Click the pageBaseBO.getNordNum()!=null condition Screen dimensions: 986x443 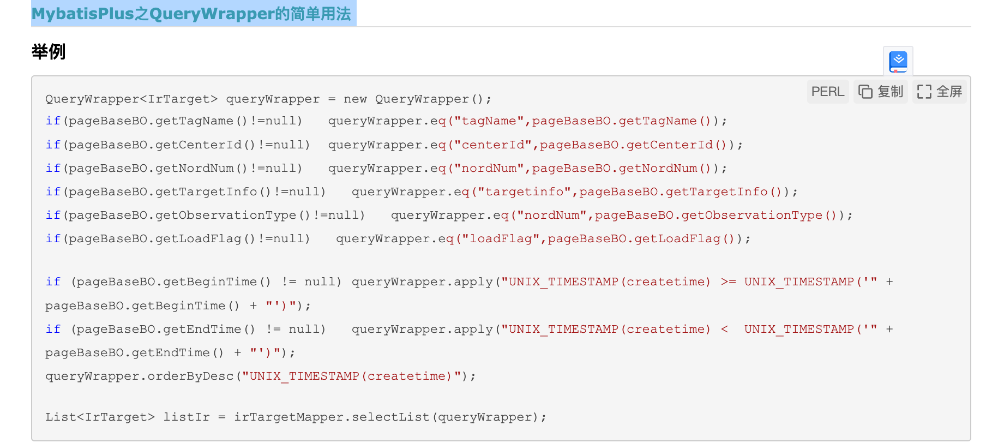pyautogui.click(x=183, y=169)
